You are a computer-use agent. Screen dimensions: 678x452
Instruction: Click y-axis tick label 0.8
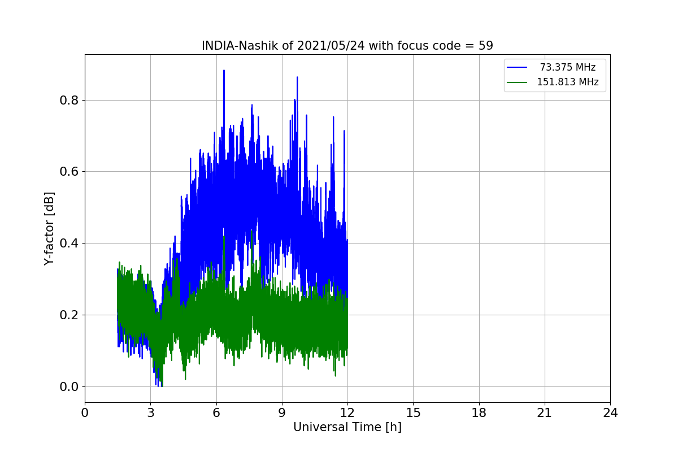[69, 100]
